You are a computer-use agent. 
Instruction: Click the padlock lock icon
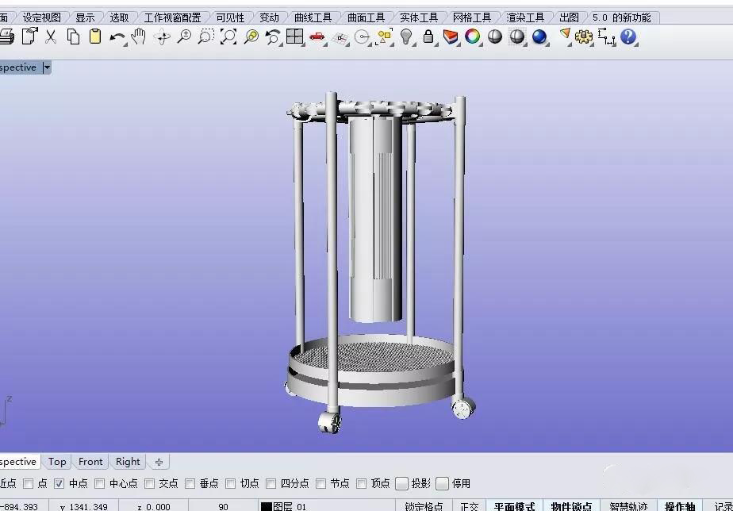[x=428, y=36]
